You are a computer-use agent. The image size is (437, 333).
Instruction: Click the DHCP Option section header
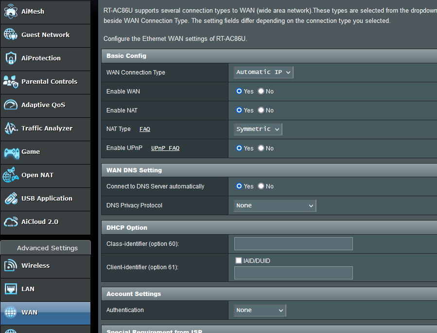(x=269, y=228)
